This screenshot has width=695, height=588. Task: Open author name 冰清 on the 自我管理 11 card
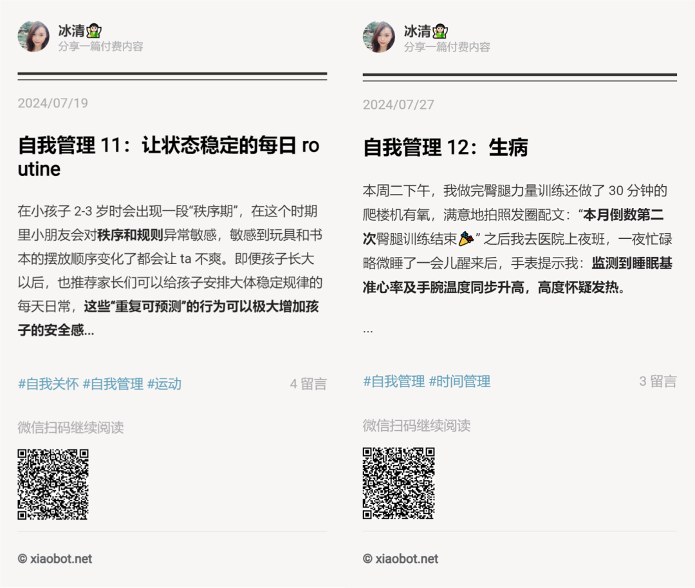(x=71, y=31)
